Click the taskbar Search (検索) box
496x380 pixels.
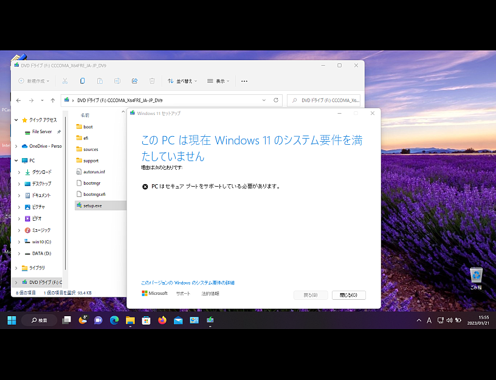click(40, 320)
